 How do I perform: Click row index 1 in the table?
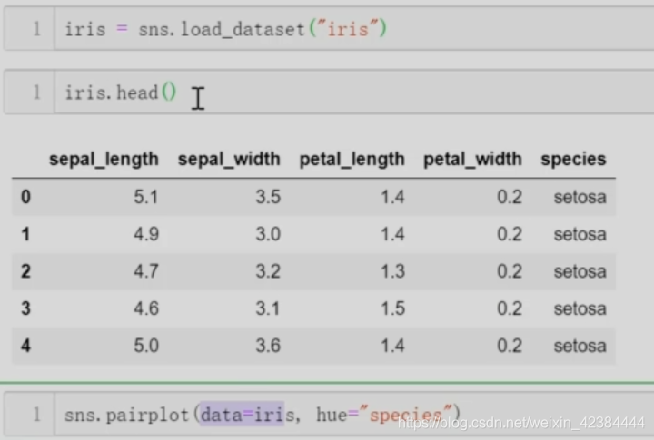click(25, 234)
